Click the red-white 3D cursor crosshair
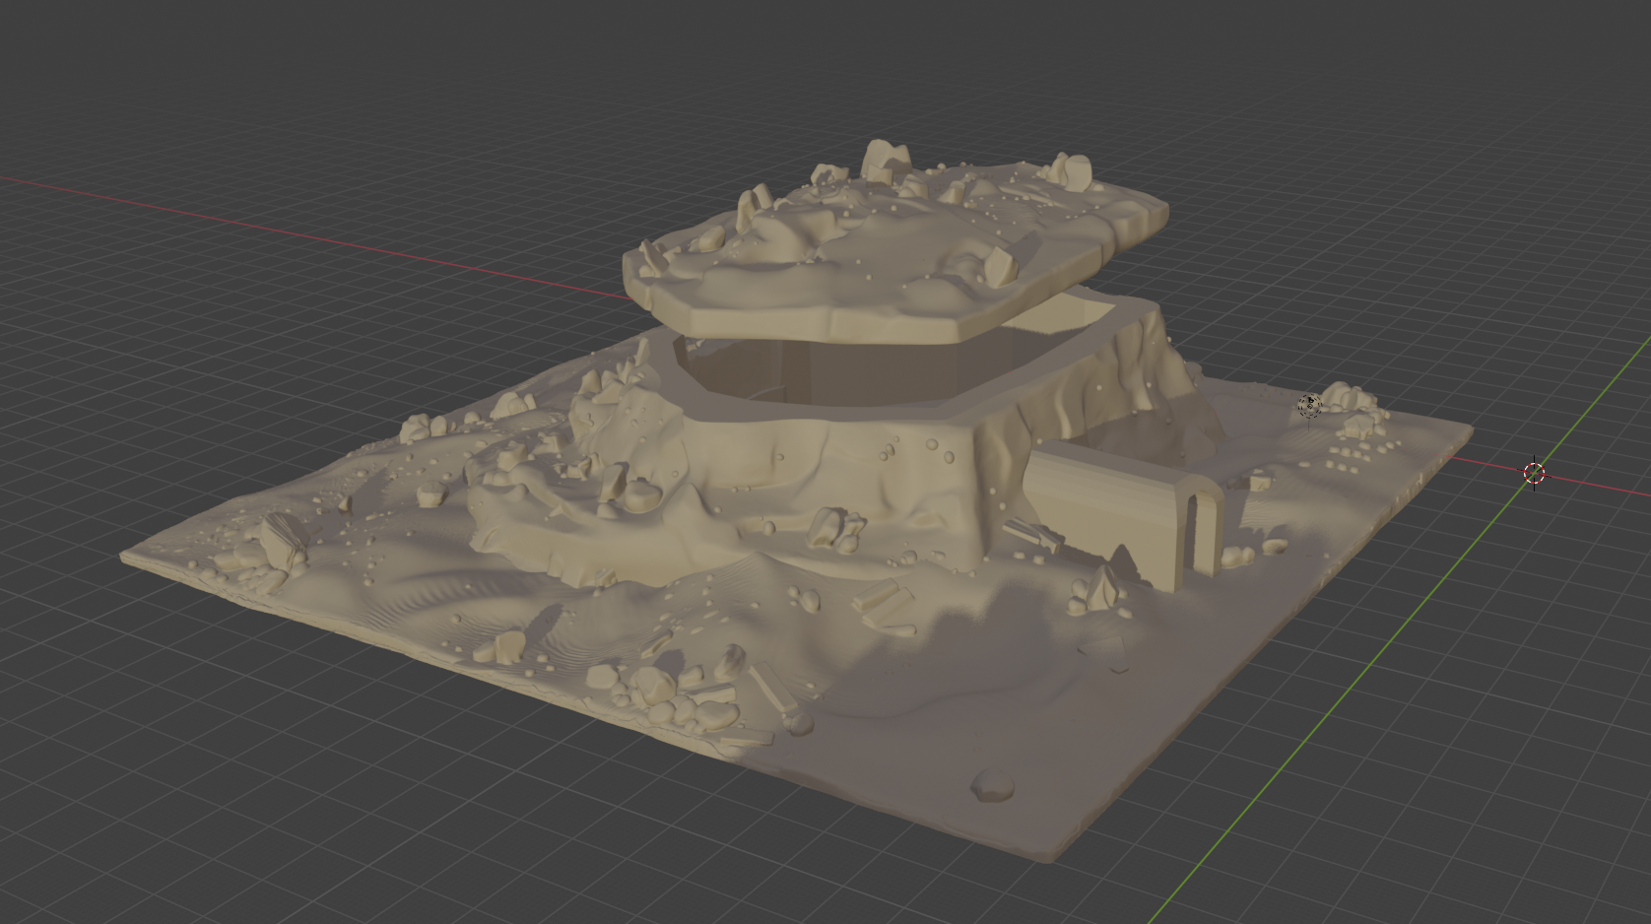Screen dimensions: 1651x924 [x=1534, y=473]
